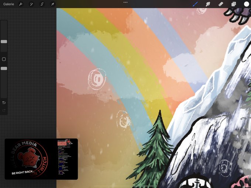The width and height of the screenshot is (251, 188).
Task: Select the Smudge tool
Action: click(x=208, y=4)
